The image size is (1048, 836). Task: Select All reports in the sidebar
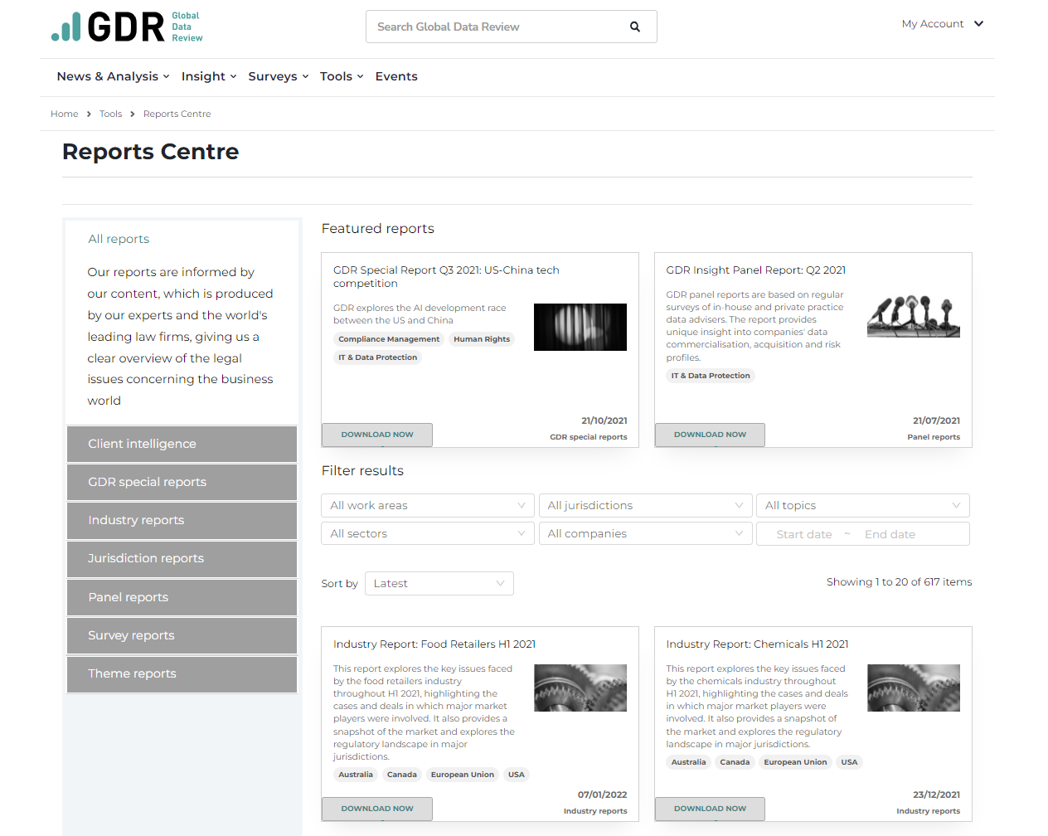coord(119,239)
